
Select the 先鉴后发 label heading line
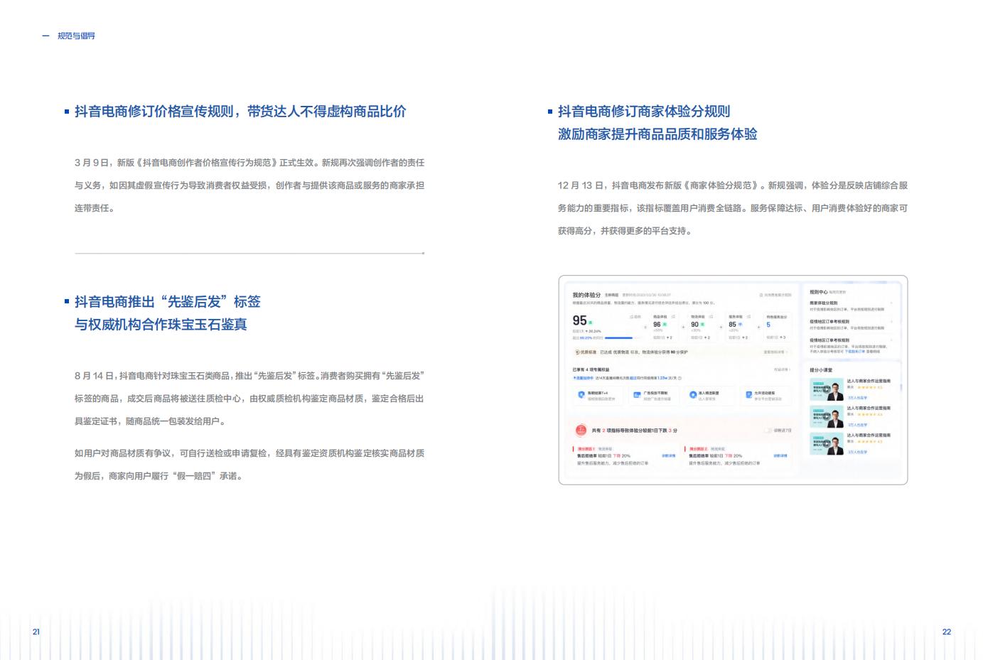pyautogui.click(x=168, y=302)
